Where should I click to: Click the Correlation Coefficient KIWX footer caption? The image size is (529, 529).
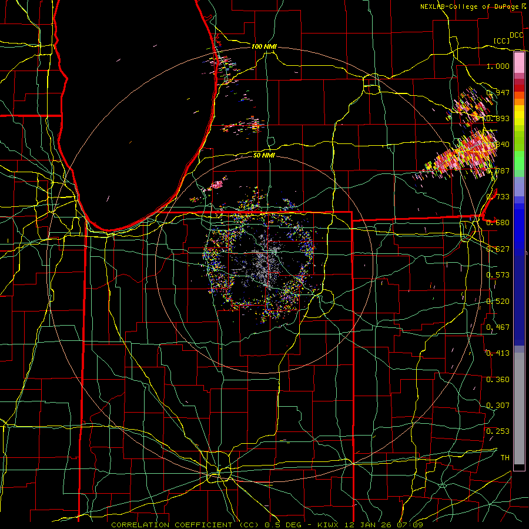point(267,525)
